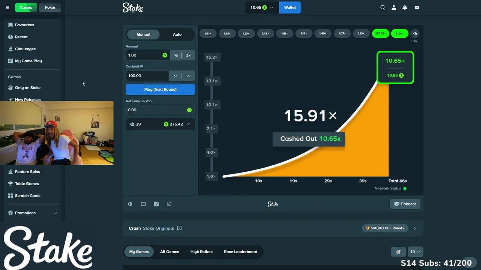This screenshot has height=270, width=481.
Task: Open the notifications bell
Action: pyautogui.click(x=405, y=7)
